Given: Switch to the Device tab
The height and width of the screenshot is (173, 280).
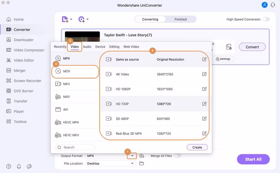Looking at the screenshot, I should click(x=100, y=47).
